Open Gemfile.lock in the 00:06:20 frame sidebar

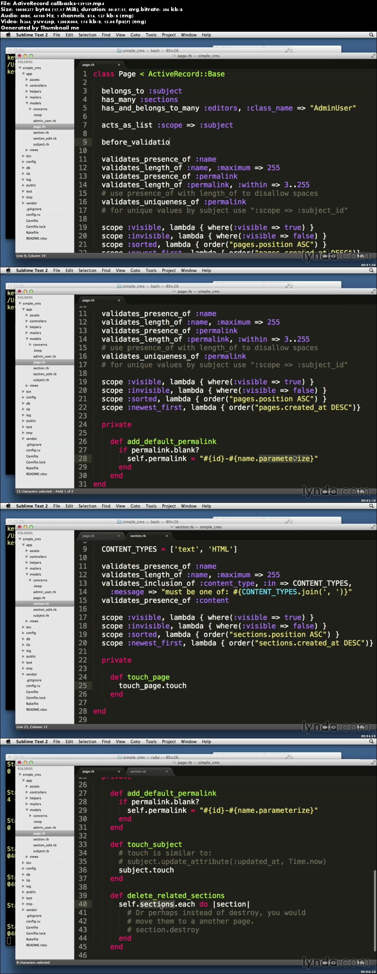click(x=36, y=933)
